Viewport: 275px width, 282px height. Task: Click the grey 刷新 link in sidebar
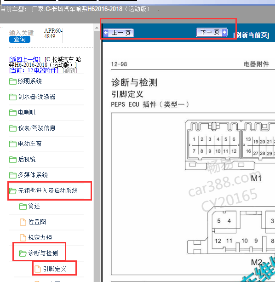click(x=70, y=70)
